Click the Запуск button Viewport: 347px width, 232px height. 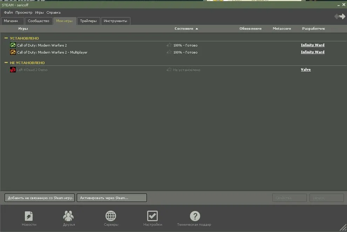click(x=327, y=198)
